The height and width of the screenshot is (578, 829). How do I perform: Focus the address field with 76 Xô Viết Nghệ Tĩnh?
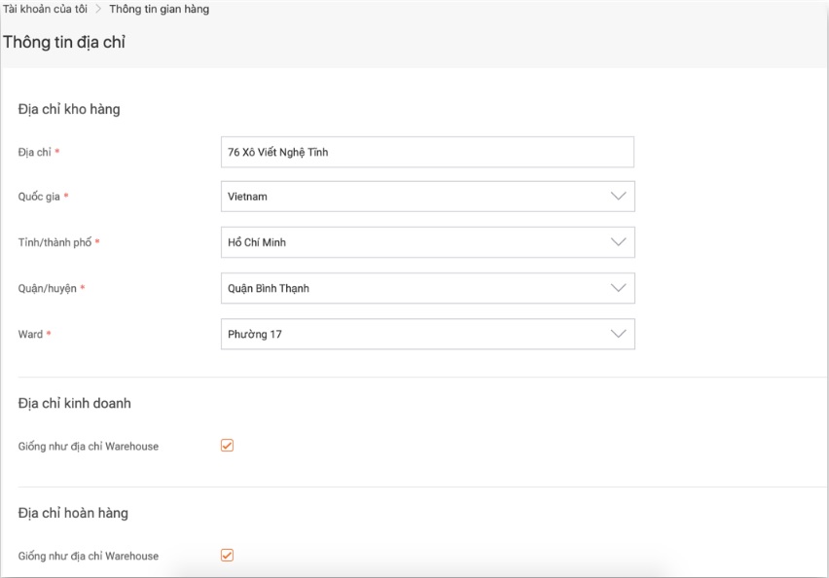click(x=427, y=152)
